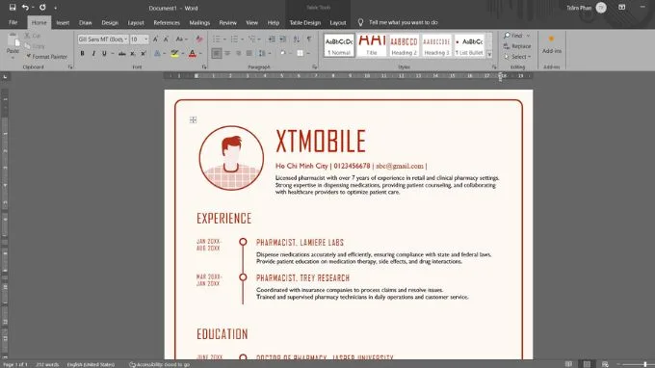Viewport: 655px width, 368px height.
Task: Click the abc@gmail.com email link
Action: [x=400, y=166]
